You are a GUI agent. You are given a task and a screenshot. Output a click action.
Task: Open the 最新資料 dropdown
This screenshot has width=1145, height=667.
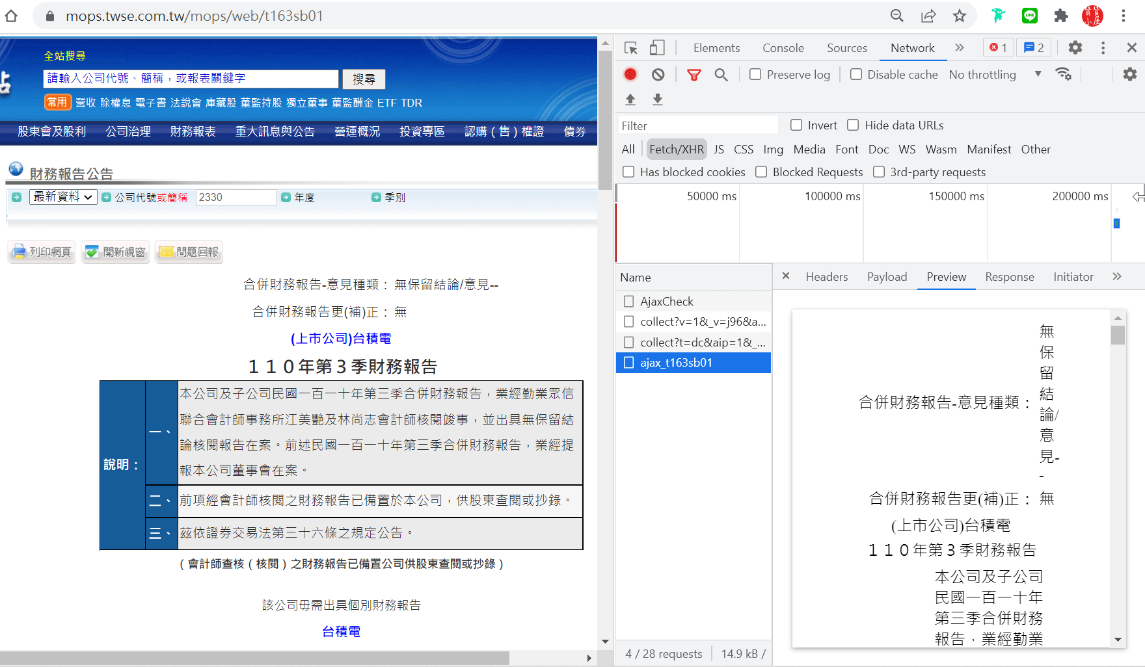63,197
